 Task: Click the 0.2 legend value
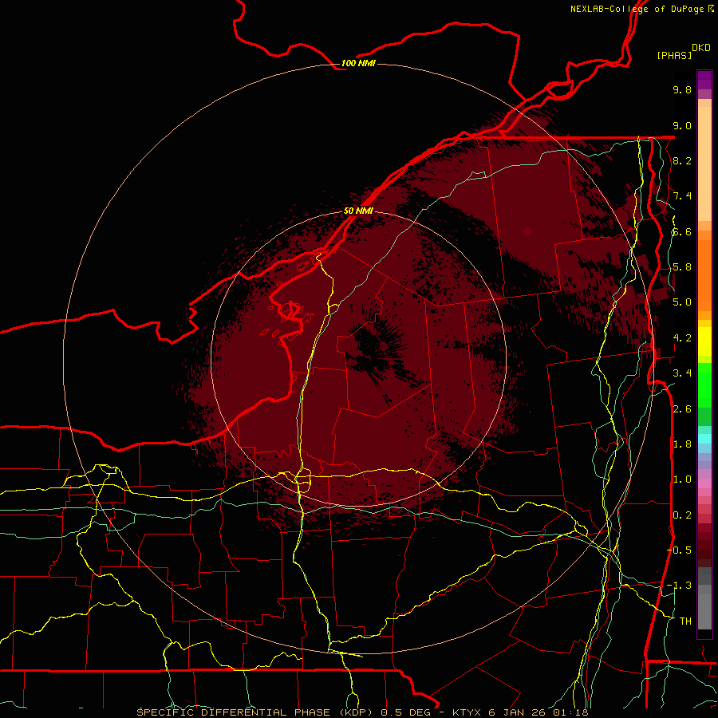tap(682, 515)
